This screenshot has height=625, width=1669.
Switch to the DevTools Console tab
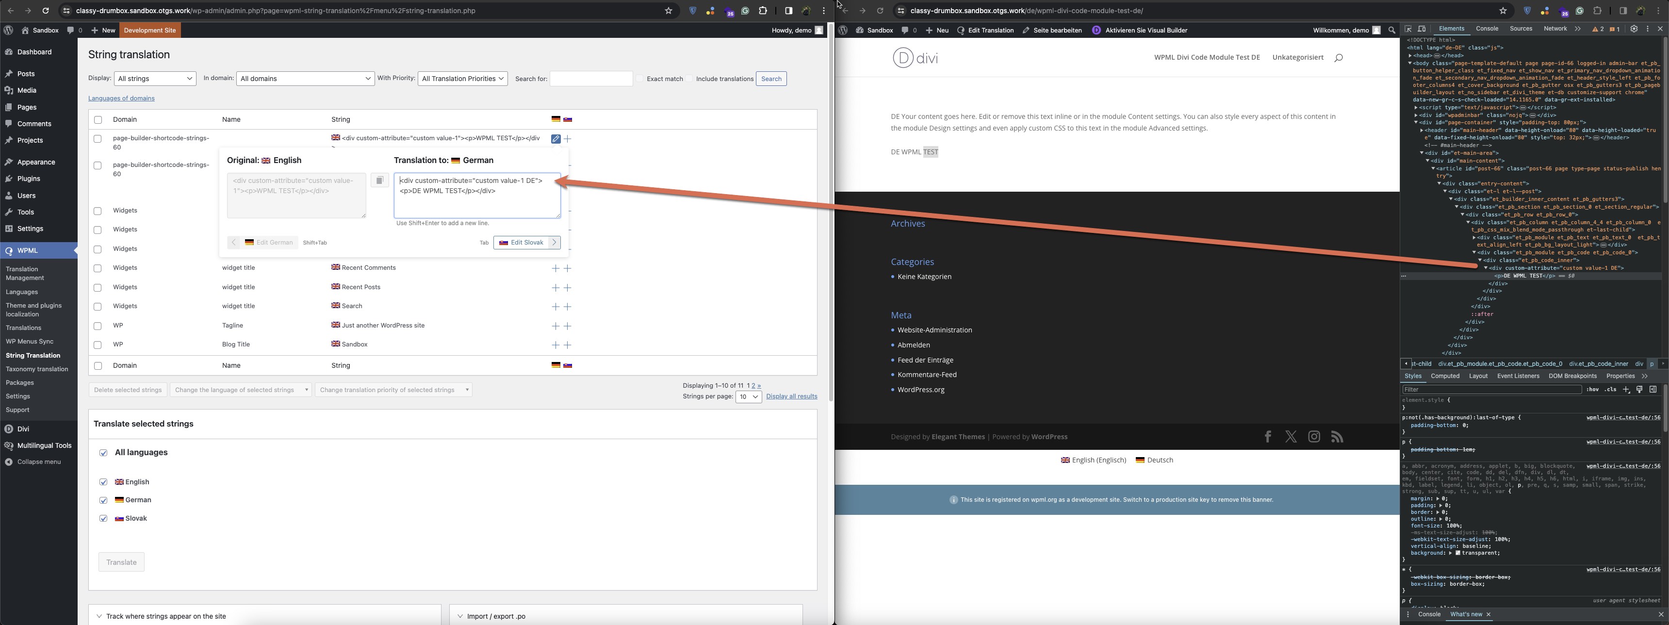pos(1487,29)
